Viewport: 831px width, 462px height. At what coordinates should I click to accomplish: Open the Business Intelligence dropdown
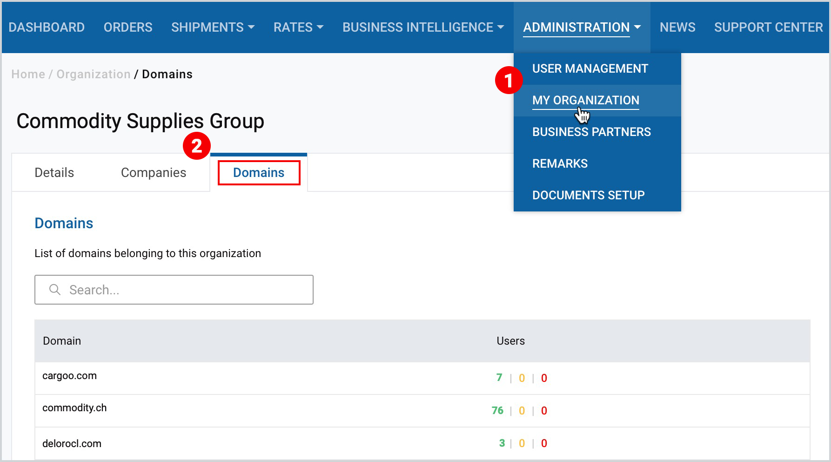423,27
